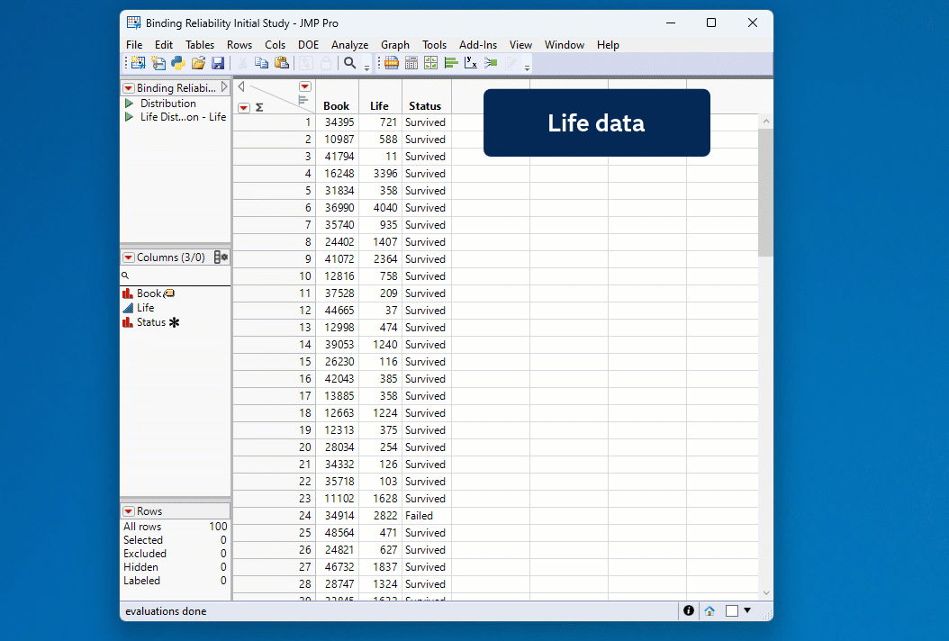Click the Open file folder icon
Image resolution: width=949 pixels, height=641 pixels.
[x=198, y=63]
